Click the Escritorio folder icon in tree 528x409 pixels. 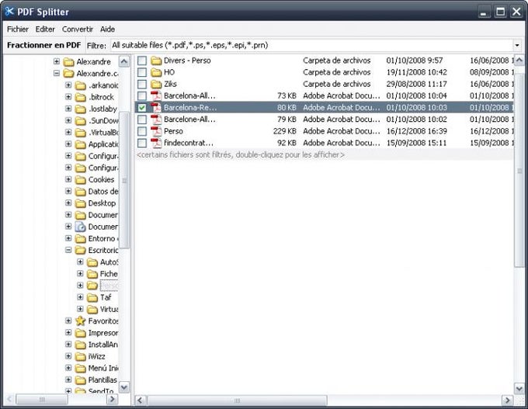(x=81, y=250)
